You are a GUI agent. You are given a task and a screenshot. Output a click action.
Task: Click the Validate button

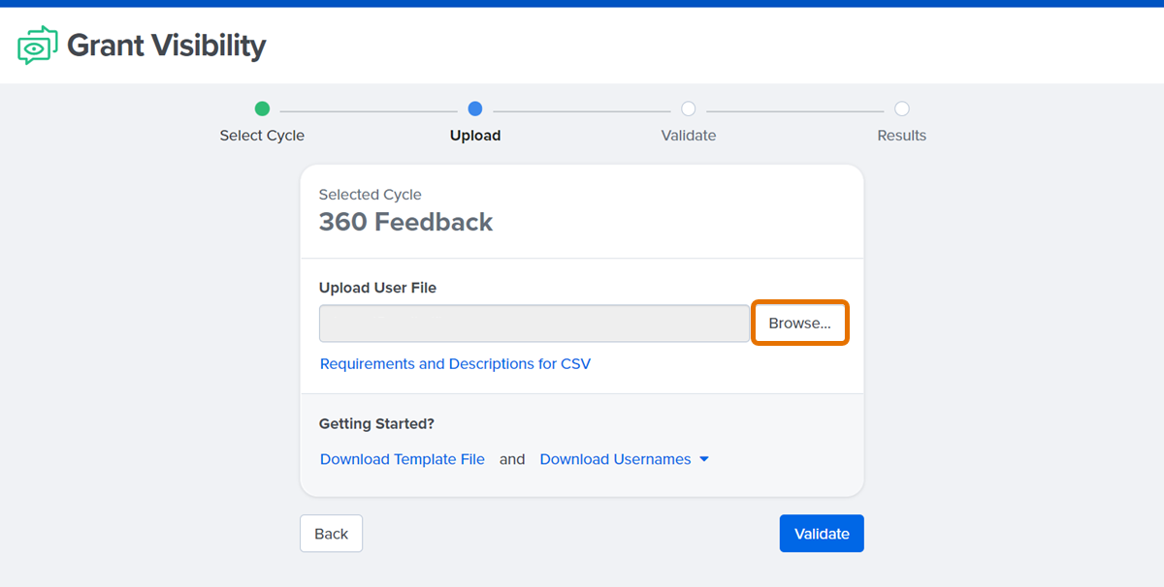pos(822,534)
